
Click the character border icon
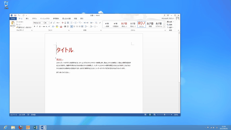pyautogui.click(x=68, y=23)
